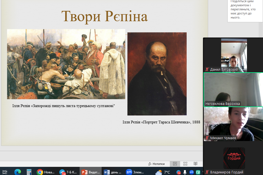Open the Нотатки notes pane
263x175 pixels.
tap(156, 164)
